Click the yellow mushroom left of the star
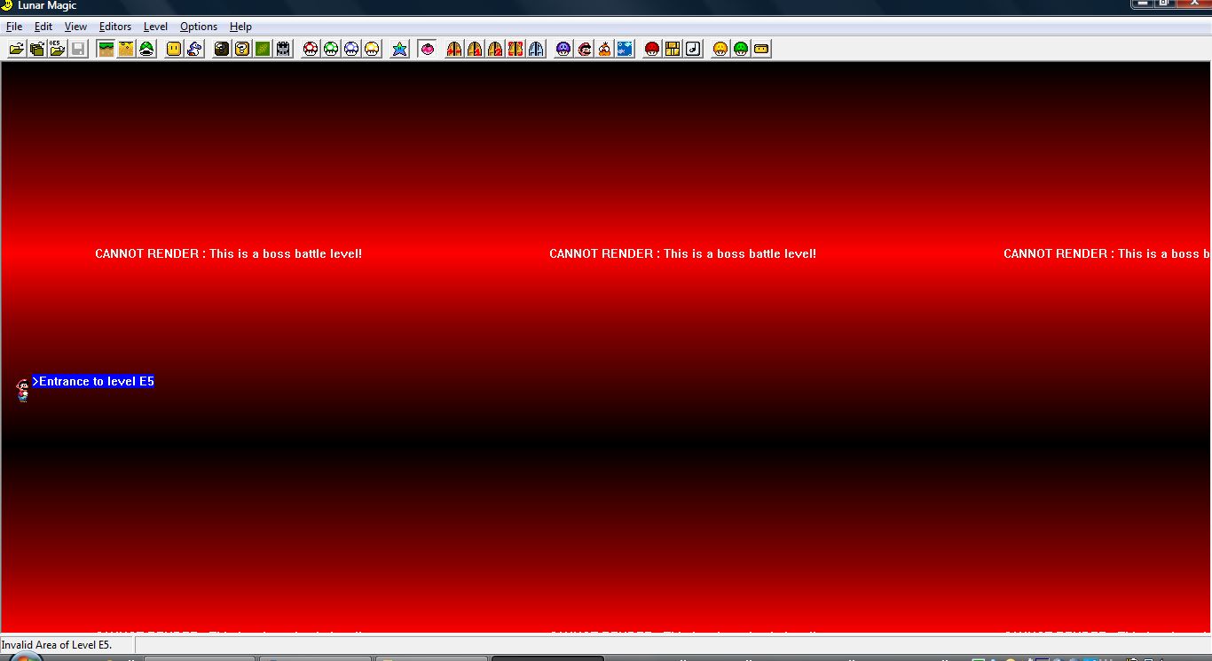The image size is (1212, 661). tap(372, 49)
